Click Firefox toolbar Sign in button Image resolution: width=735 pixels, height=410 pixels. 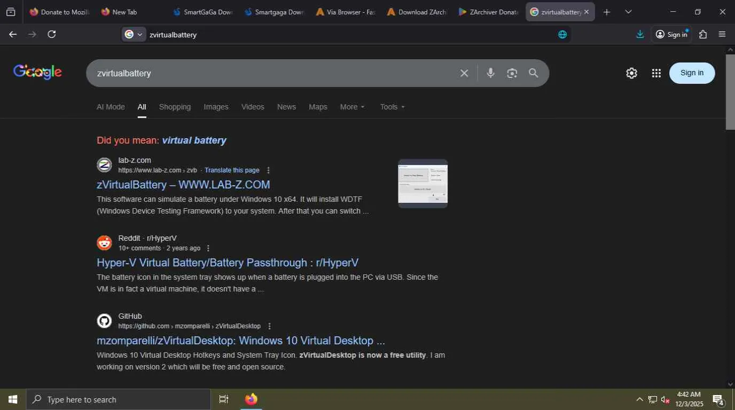coord(671,34)
